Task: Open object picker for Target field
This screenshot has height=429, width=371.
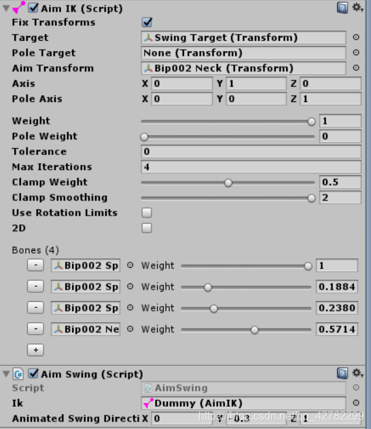Action: 356,37
